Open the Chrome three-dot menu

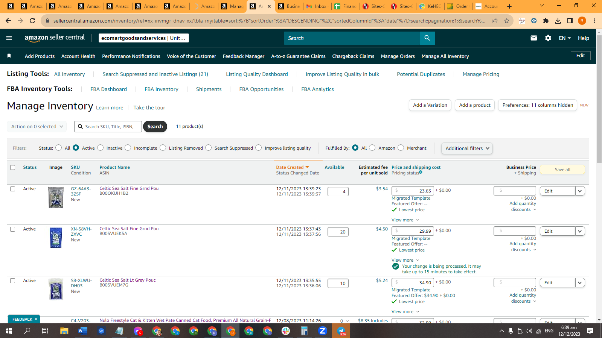594,21
